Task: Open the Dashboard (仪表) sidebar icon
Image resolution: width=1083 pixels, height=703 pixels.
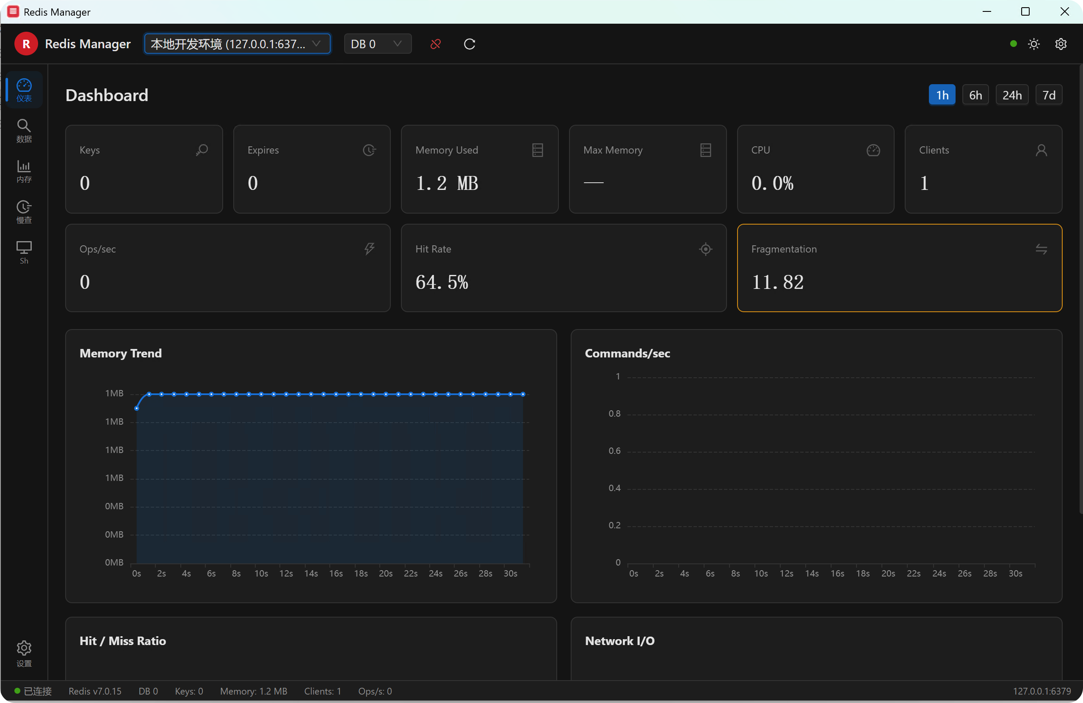Action: (24, 90)
